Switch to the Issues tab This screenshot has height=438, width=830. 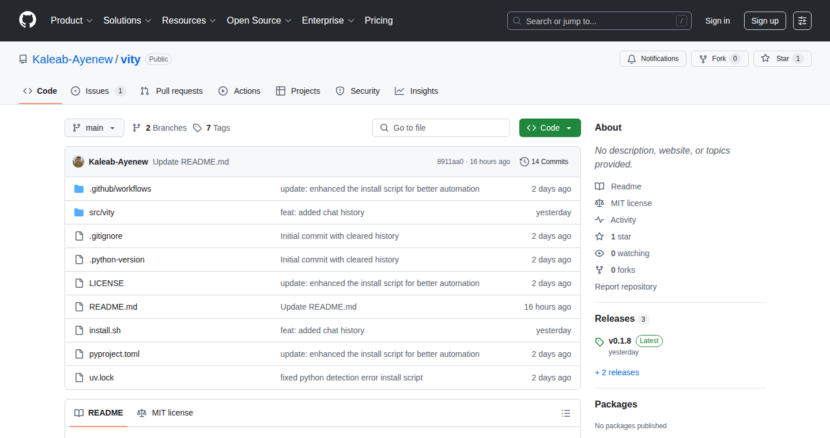tap(98, 91)
